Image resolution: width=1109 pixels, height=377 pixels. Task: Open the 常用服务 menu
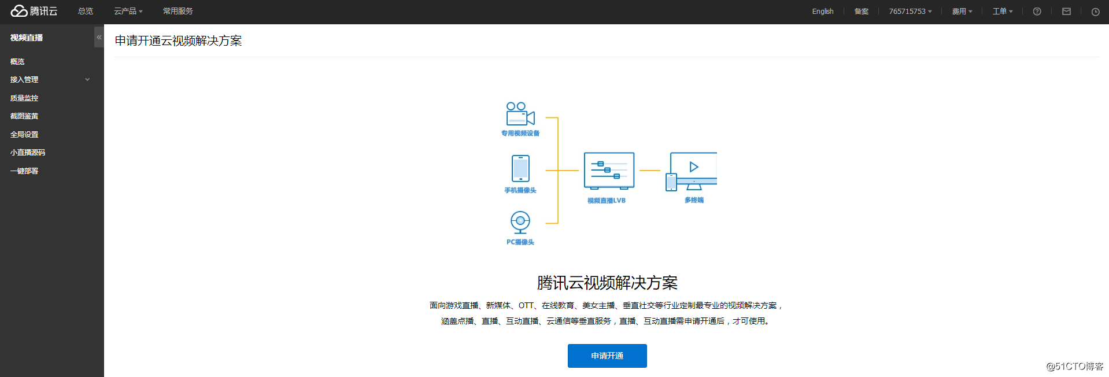click(178, 11)
